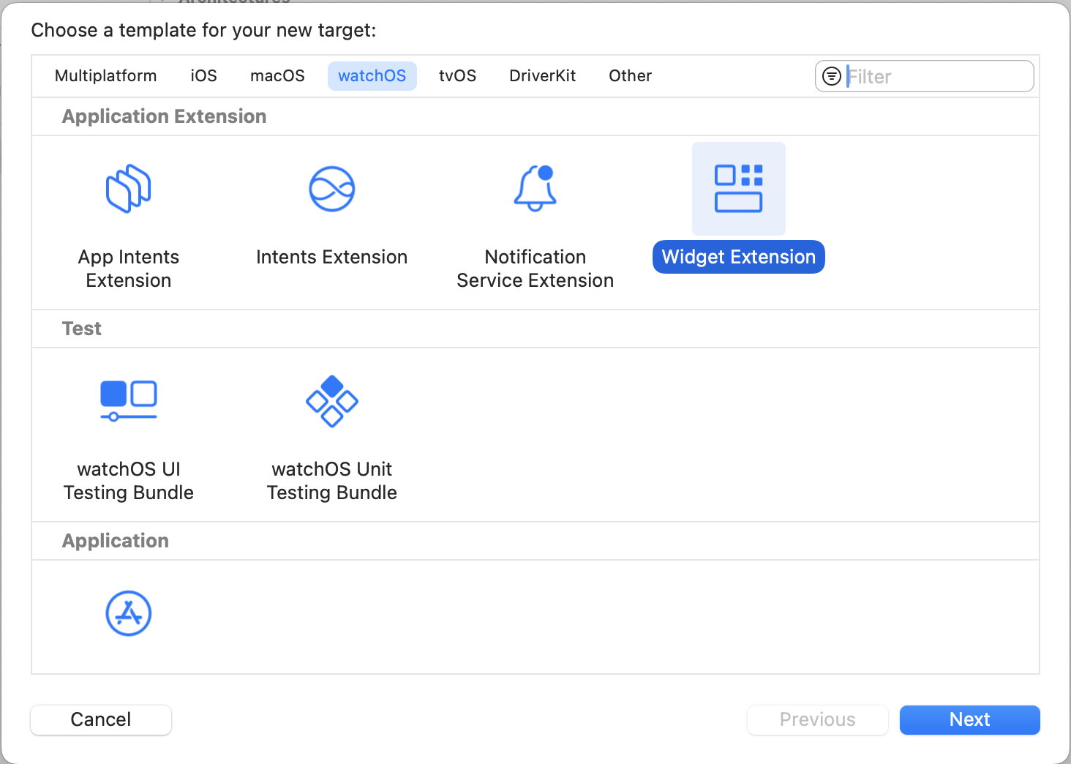Switch to the iOS tab

point(203,76)
